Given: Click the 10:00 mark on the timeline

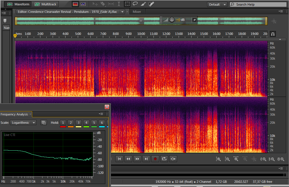Looking at the screenshot, I should (141, 34).
